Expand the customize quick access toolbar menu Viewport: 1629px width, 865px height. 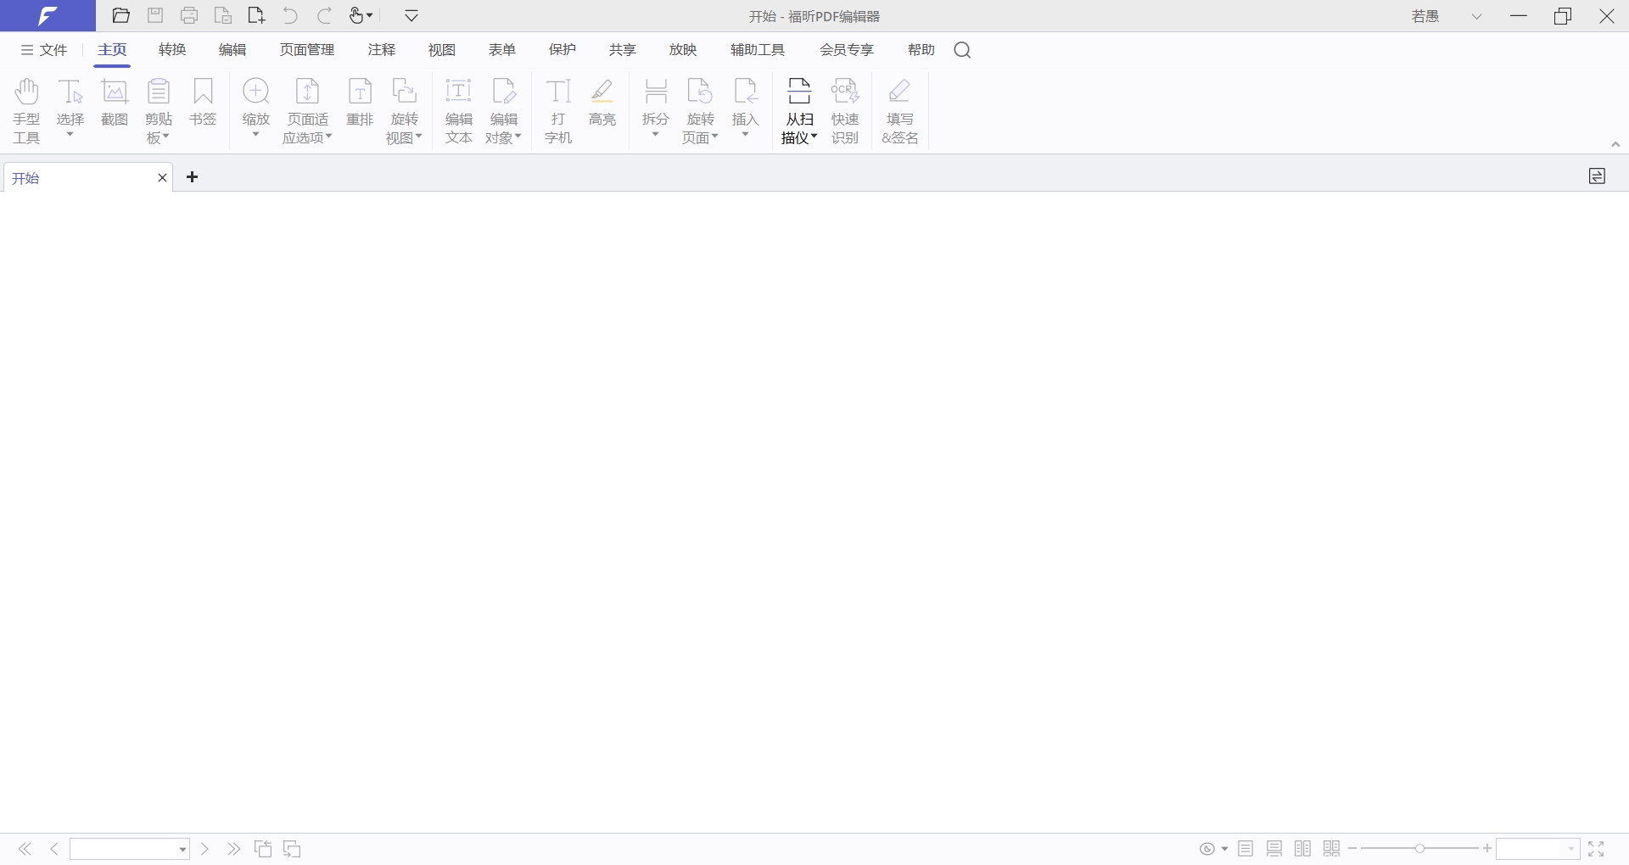click(411, 16)
